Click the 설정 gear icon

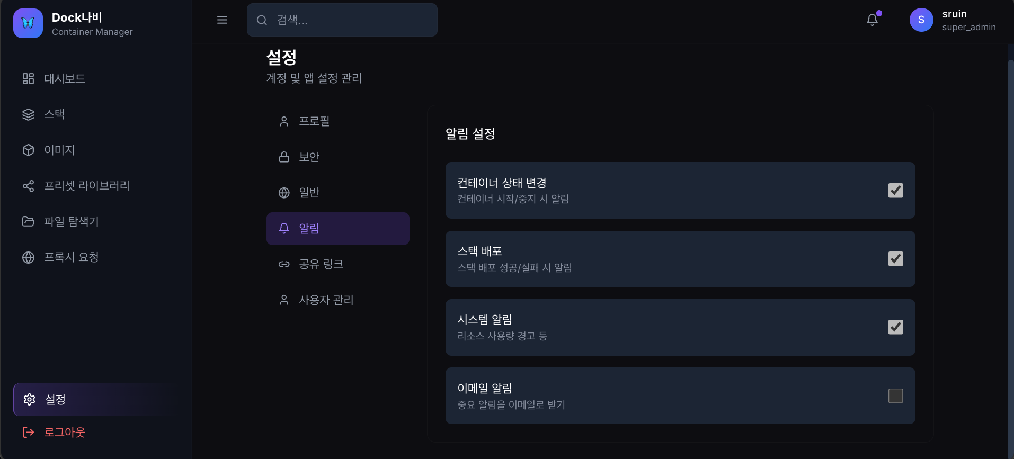point(29,400)
